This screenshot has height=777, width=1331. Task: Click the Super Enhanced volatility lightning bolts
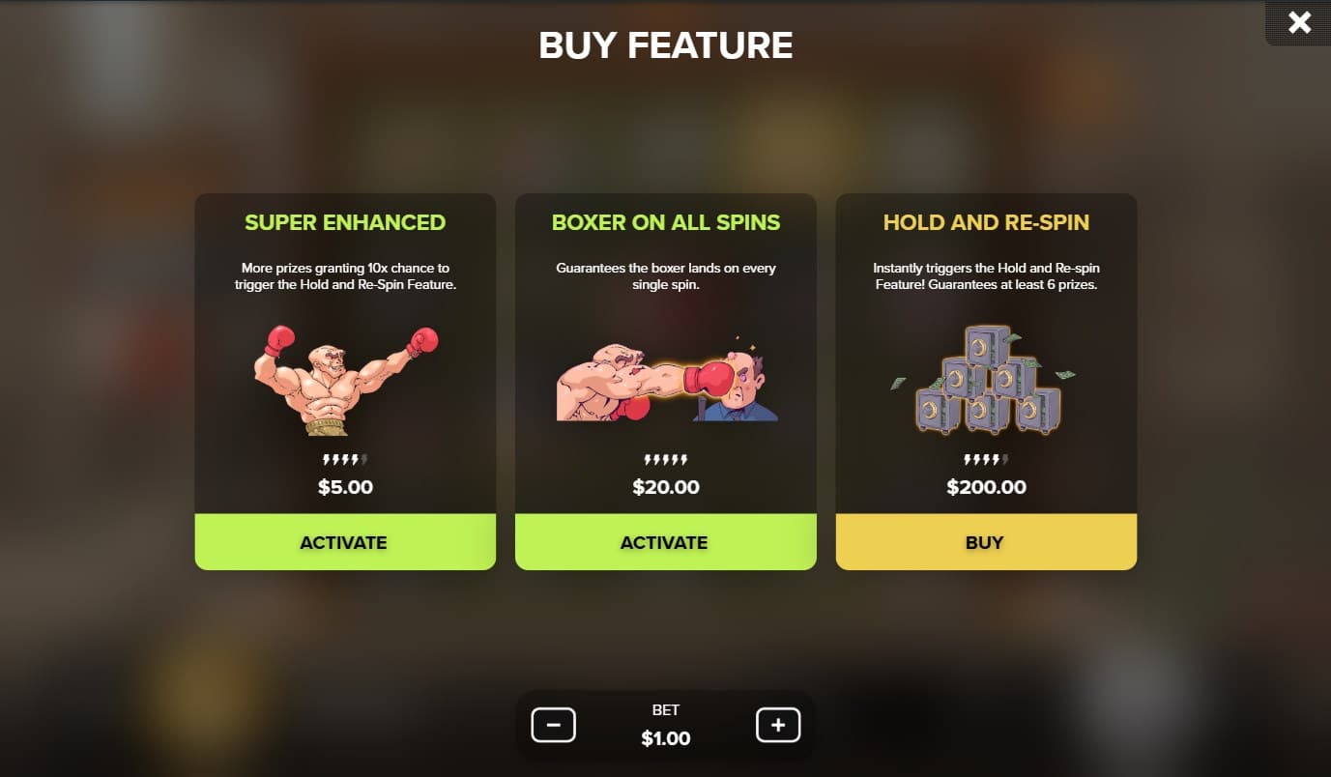pyautogui.click(x=345, y=460)
